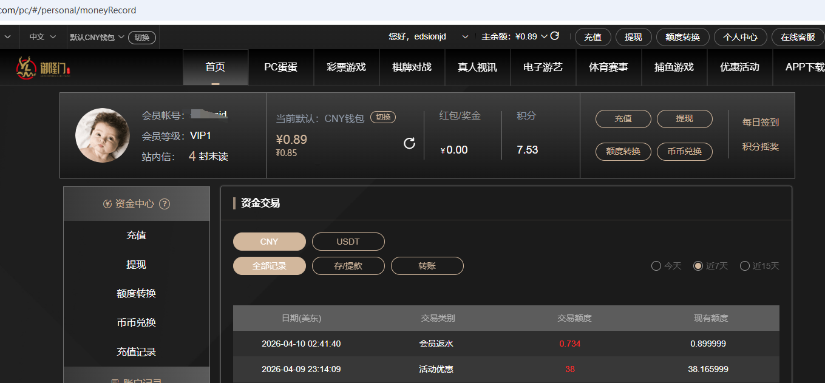
Task: Refresh the CNY wallet balance in the account panel
Action: pos(409,143)
